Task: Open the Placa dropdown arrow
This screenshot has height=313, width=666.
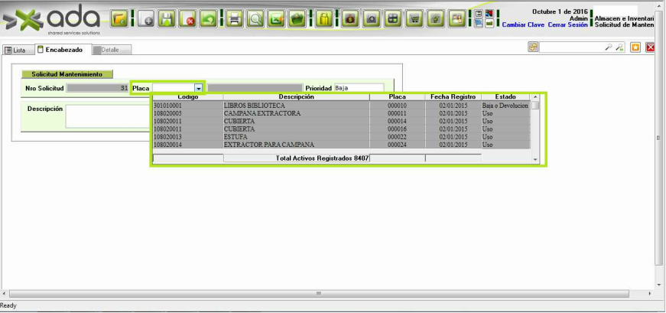Action: 199,88
